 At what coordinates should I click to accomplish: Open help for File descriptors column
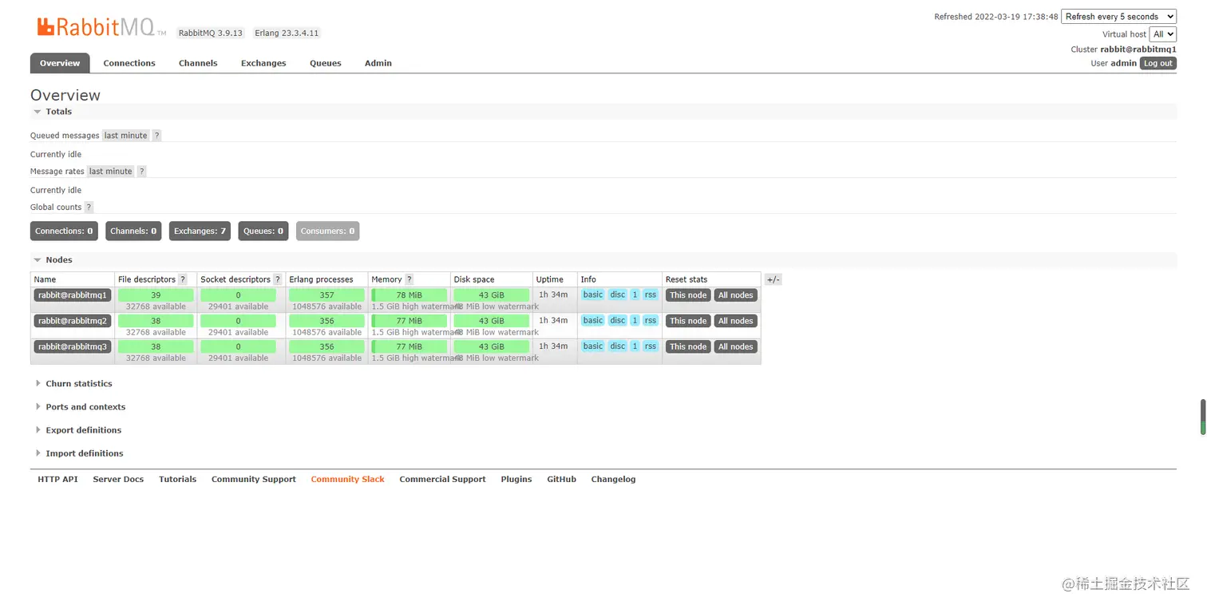pos(183,279)
